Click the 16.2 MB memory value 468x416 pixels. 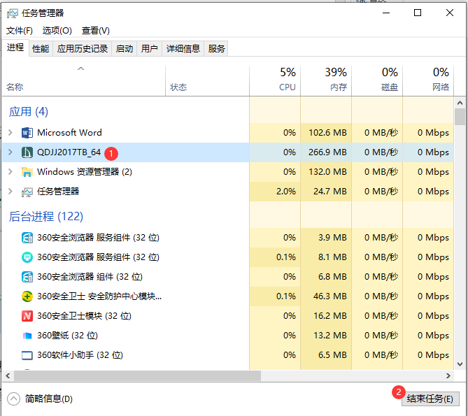330,316
